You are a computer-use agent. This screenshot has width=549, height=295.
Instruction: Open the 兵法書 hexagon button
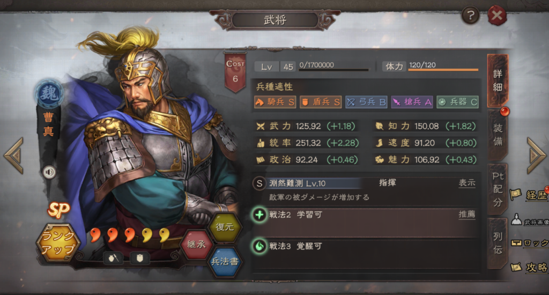point(225,261)
